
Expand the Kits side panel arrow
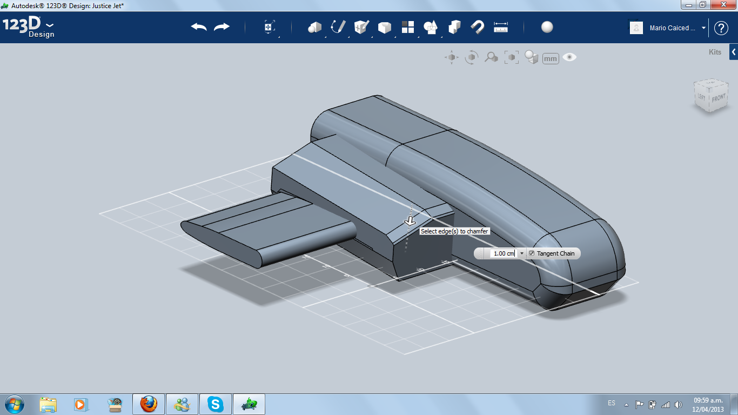pyautogui.click(x=734, y=52)
